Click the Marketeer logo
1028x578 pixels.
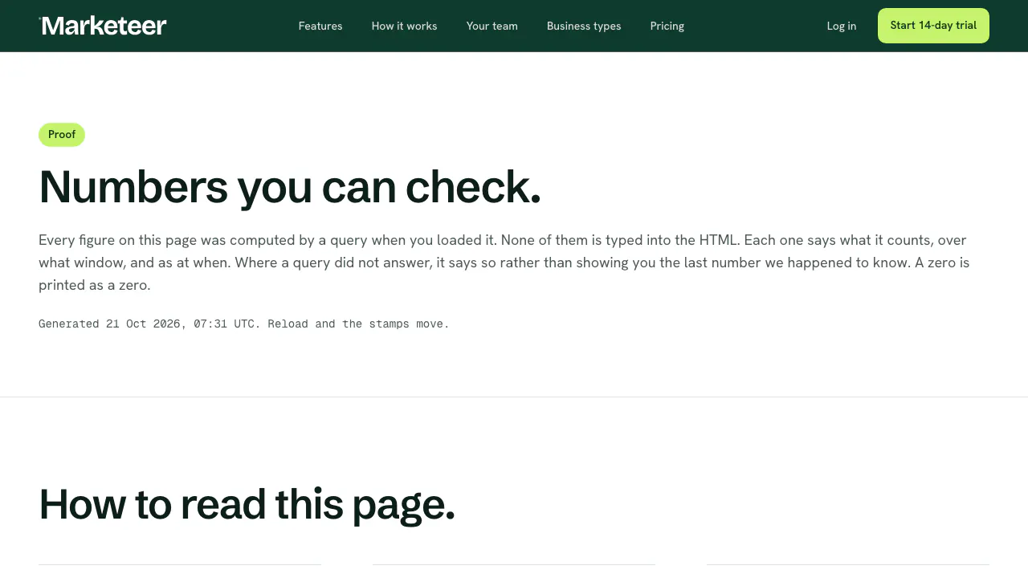(x=103, y=26)
